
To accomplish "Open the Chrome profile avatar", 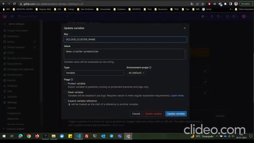I will pos(236,4).
